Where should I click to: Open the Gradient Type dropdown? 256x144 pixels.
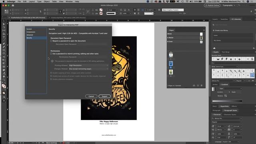233,88
